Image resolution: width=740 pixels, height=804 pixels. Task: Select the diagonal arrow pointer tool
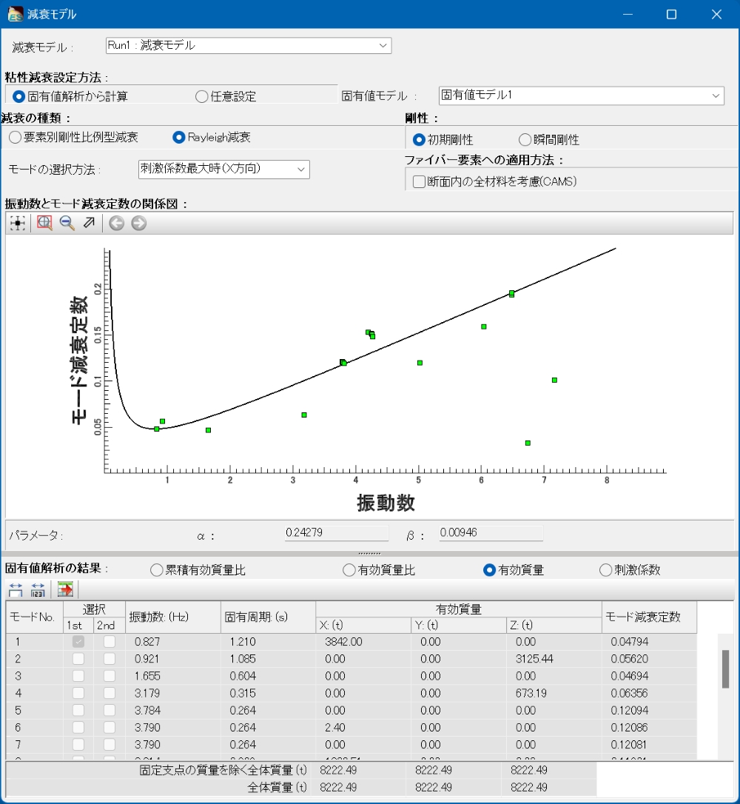coord(89,223)
